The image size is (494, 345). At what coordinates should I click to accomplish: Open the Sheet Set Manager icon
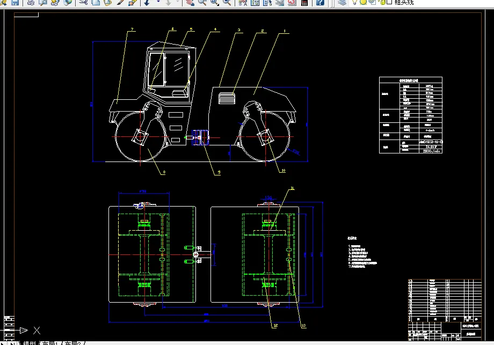coord(279,3)
